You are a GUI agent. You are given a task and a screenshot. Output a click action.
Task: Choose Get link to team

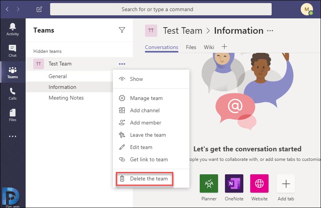(x=151, y=160)
